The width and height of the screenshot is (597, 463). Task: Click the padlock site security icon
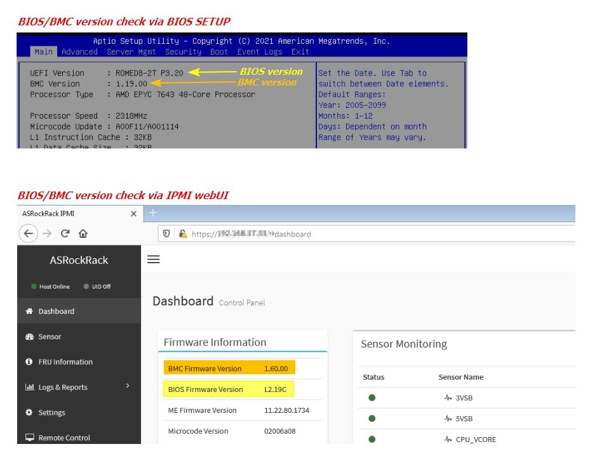pyautogui.click(x=182, y=233)
